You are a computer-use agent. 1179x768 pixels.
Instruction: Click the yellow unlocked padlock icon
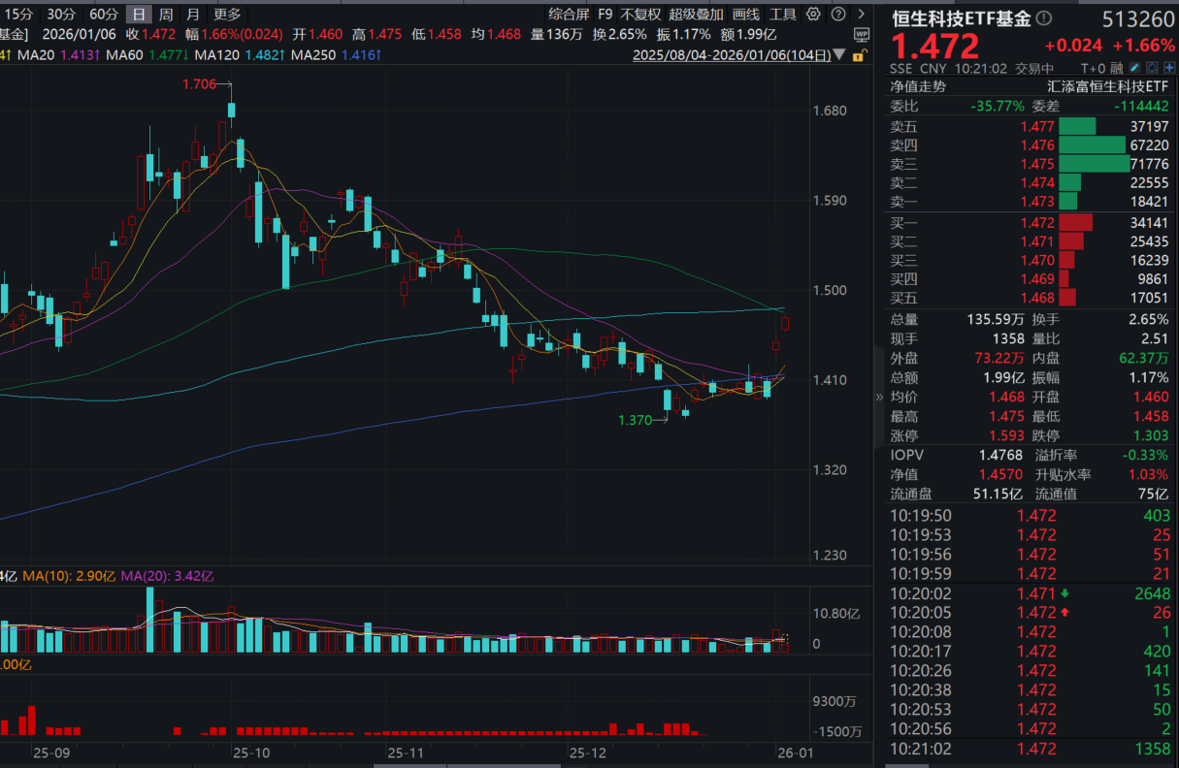pyautogui.click(x=859, y=55)
